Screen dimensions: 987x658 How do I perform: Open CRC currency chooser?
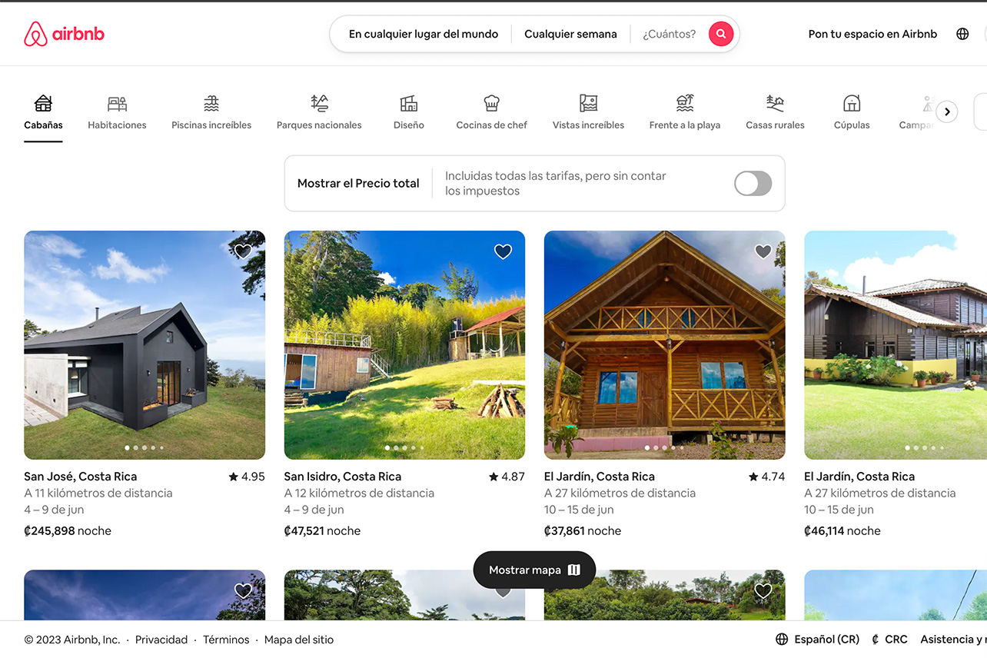coord(896,640)
